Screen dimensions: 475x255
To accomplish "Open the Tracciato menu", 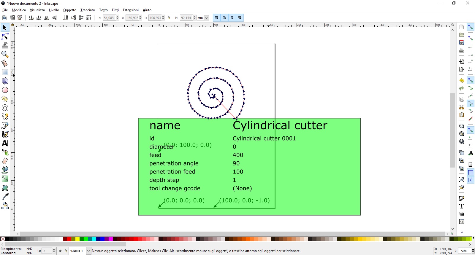I will pyautogui.click(x=88, y=10).
